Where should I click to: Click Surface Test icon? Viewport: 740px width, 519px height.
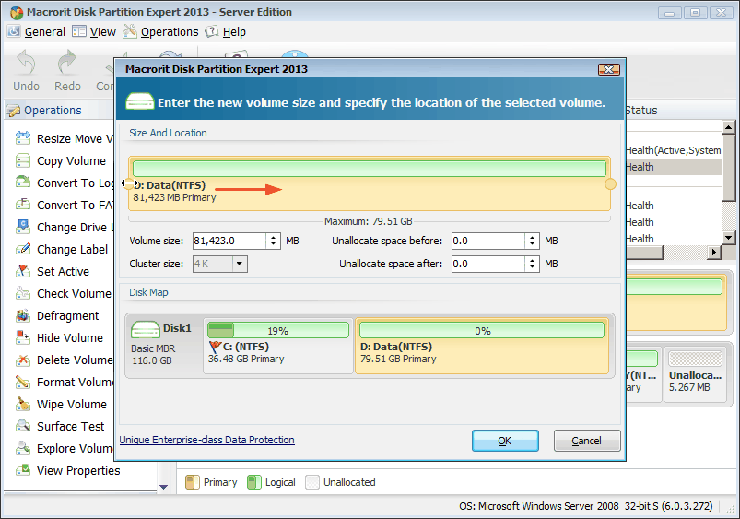pos(23,426)
